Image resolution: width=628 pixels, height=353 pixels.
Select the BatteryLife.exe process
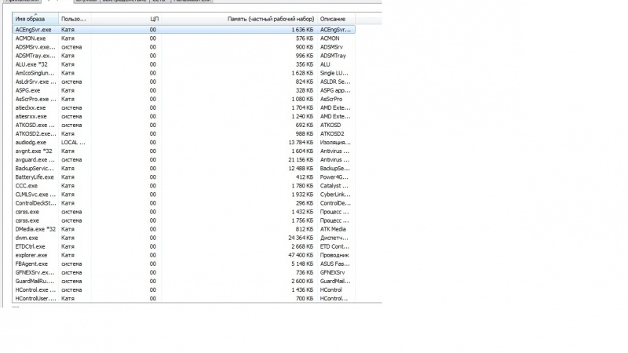184,177
